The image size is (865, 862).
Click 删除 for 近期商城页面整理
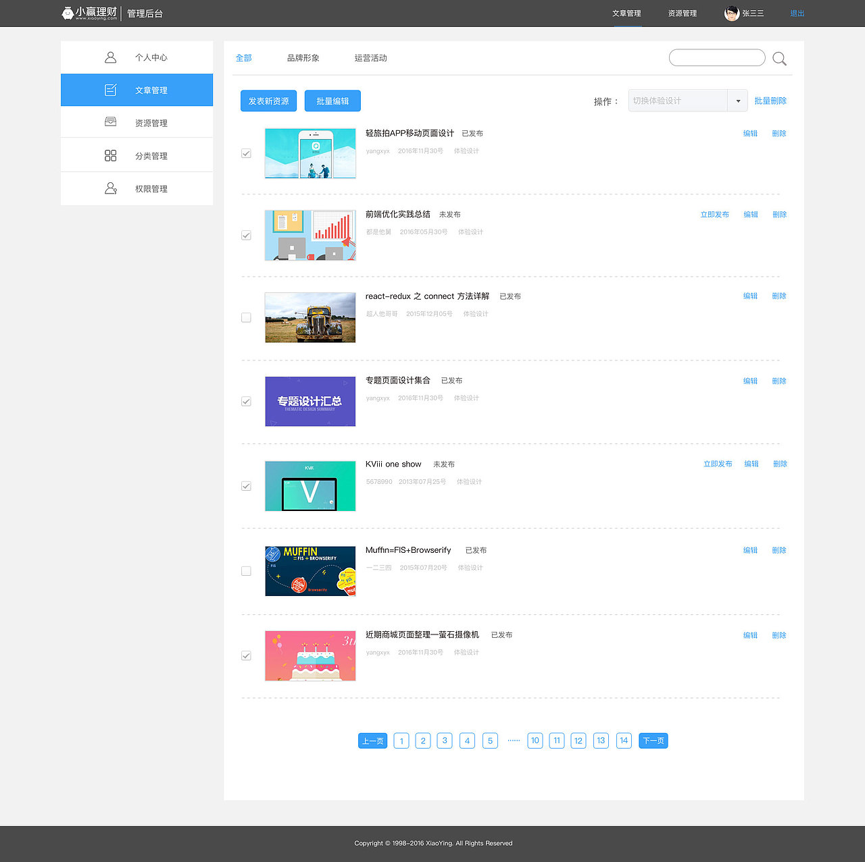tap(779, 635)
